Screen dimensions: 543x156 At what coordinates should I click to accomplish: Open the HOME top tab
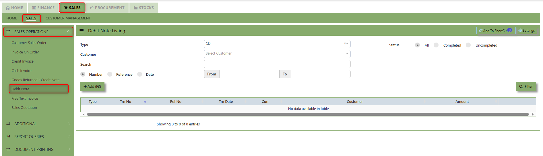click(x=14, y=8)
